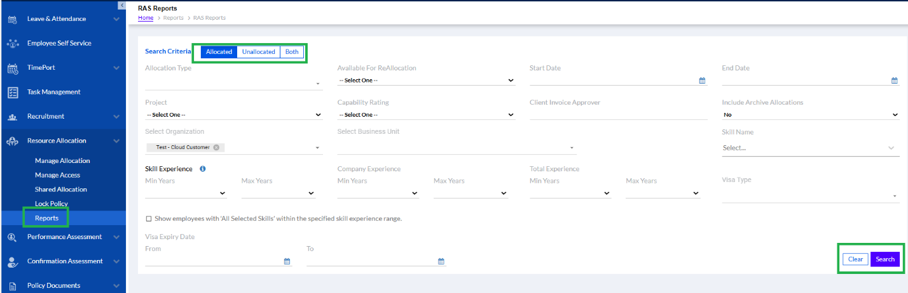Screen dimensions: 908x293
Task: Click the Task Management sidebar icon
Action: click(x=12, y=92)
